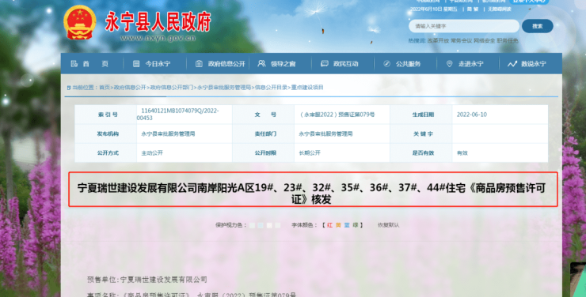Set font color to 蓝 blue
Screen dimensions: 586x297
pos(347,225)
